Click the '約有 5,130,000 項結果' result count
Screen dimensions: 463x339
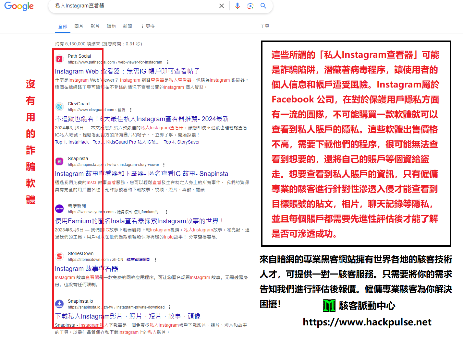click(x=78, y=44)
